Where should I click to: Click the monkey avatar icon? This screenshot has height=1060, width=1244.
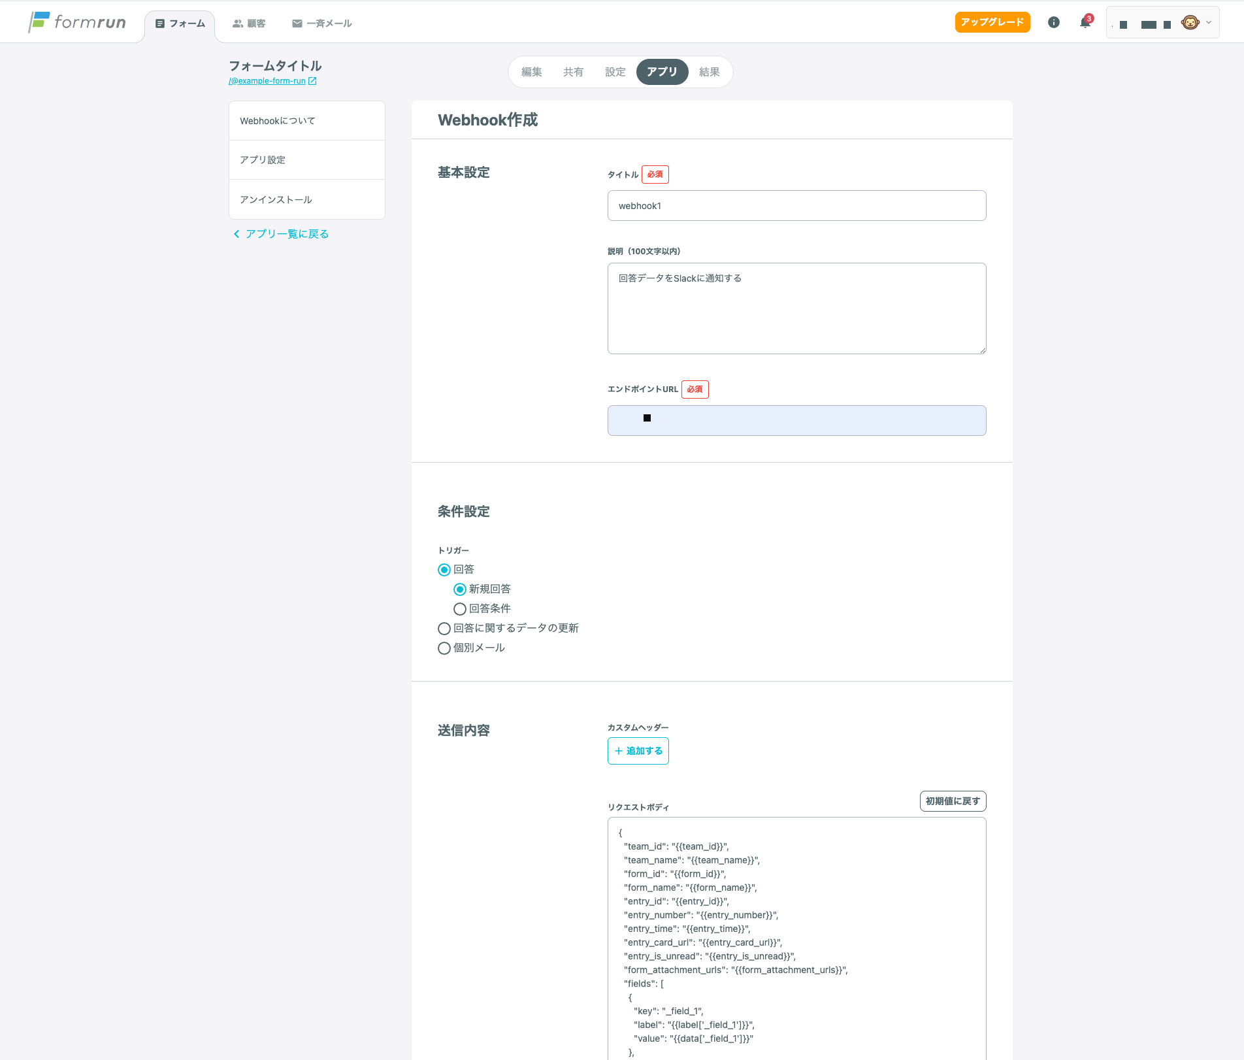[1190, 23]
